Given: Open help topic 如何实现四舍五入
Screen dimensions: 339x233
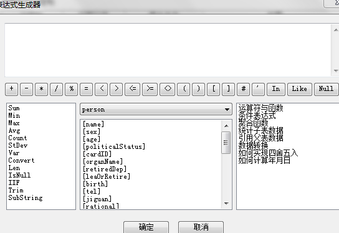Looking at the screenshot, I should point(268,153).
